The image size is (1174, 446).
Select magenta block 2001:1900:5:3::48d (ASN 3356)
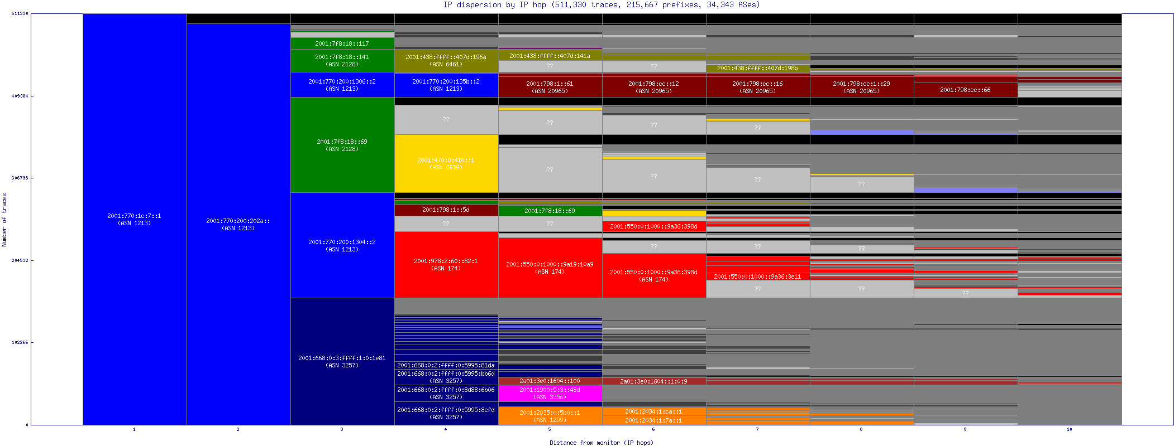550,394
